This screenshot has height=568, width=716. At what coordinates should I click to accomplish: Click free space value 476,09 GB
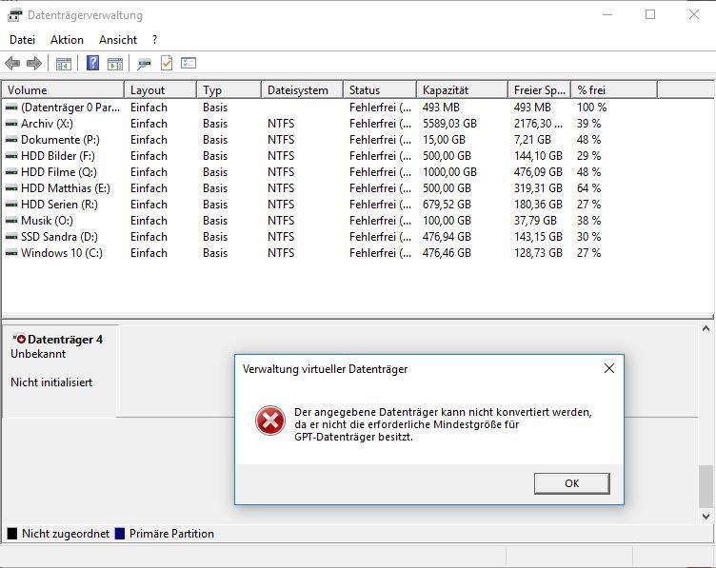538,172
